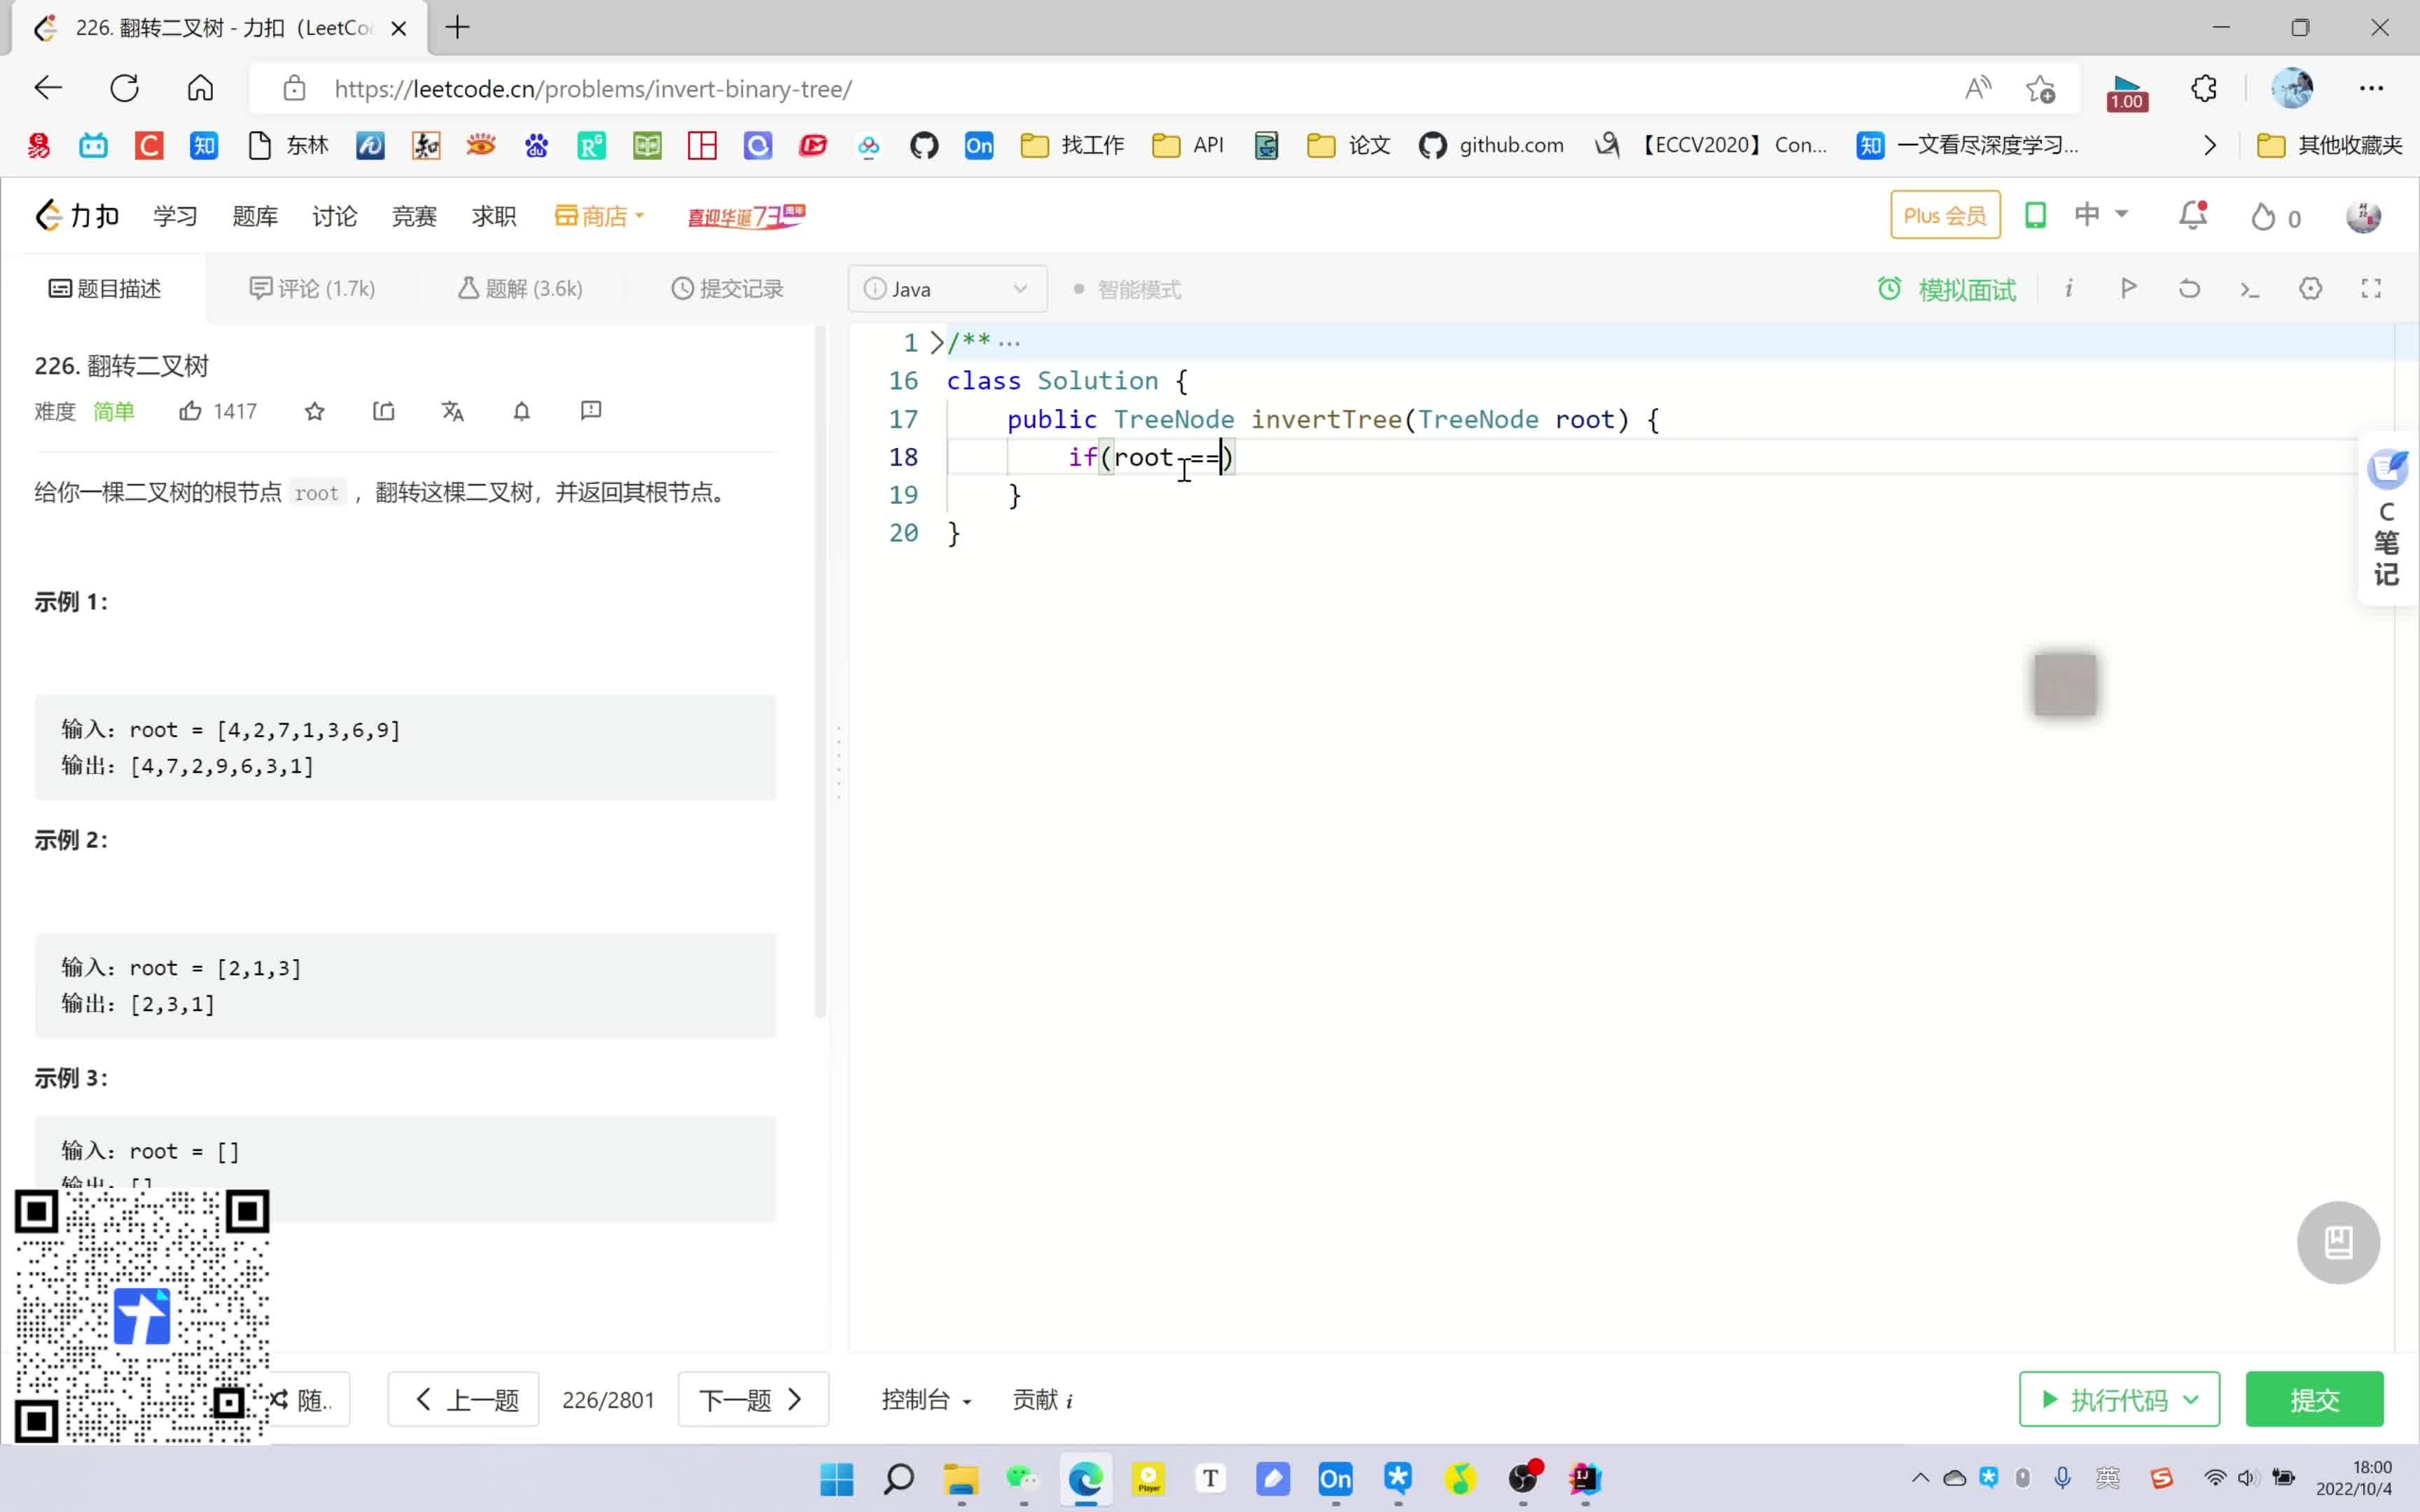Open the 中 language switch dropdown
The width and height of the screenshot is (2420, 1512).
coord(2101,214)
